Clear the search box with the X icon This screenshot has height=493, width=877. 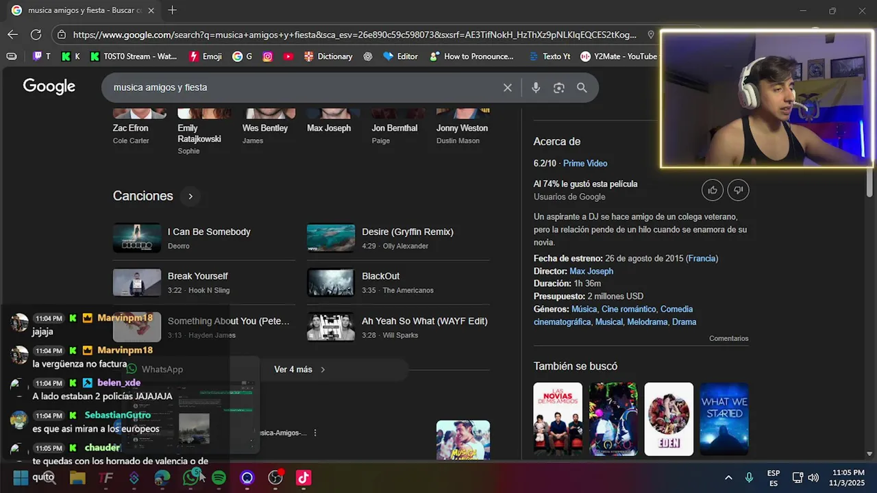tap(508, 88)
